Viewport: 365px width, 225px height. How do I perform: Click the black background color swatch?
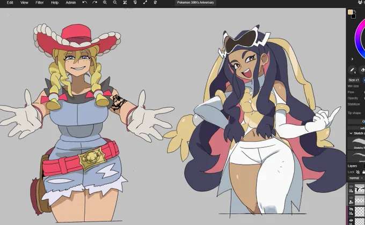pos(353,16)
